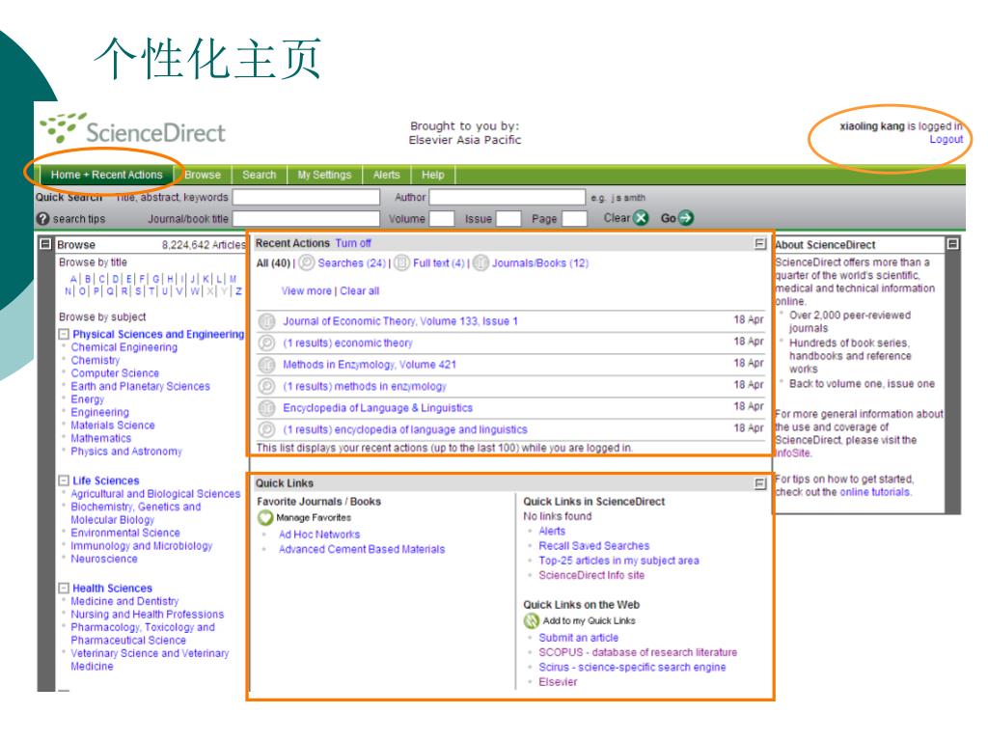Open the online tutorials link

tap(874, 492)
